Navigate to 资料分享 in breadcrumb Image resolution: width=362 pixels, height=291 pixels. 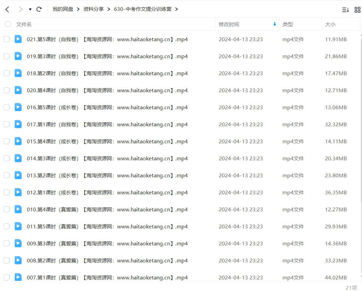click(93, 9)
